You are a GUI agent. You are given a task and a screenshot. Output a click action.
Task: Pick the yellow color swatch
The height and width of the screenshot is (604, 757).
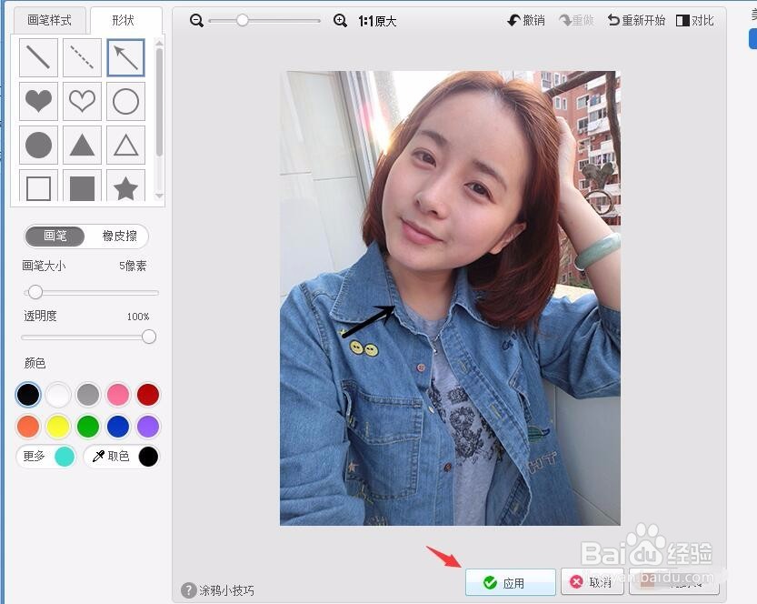pyautogui.click(x=58, y=427)
